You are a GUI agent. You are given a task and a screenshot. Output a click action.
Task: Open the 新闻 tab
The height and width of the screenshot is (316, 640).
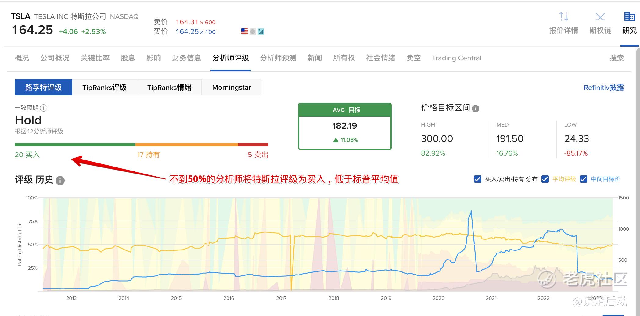(x=315, y=58)
